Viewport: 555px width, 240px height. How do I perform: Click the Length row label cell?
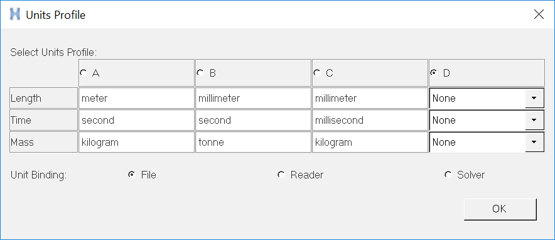coord(43,98)
